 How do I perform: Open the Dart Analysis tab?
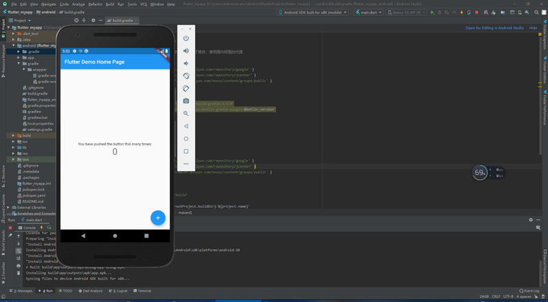(x=90, y=291)
